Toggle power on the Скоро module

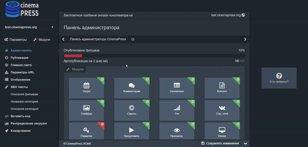click(x=102, y=79)
